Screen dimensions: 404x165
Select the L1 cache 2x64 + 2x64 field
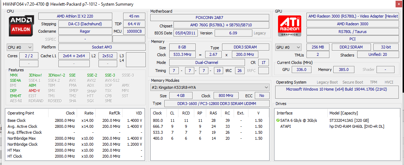click(74, 56)
